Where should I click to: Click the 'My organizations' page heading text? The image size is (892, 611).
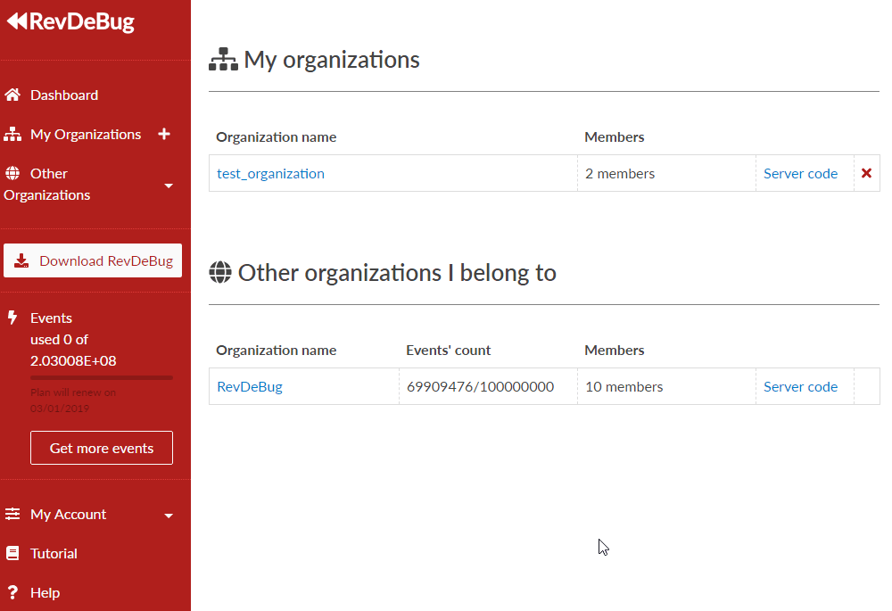pos(332,60)
